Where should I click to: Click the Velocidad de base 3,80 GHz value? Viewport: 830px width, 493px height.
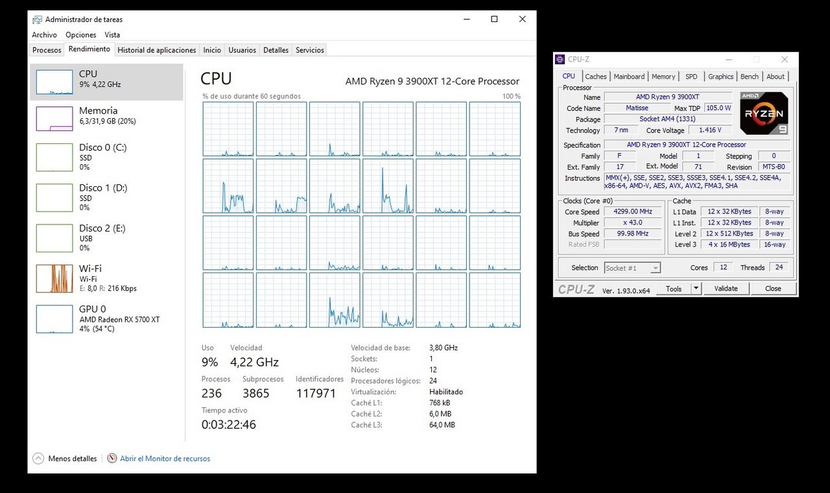[x=444, y=348]
